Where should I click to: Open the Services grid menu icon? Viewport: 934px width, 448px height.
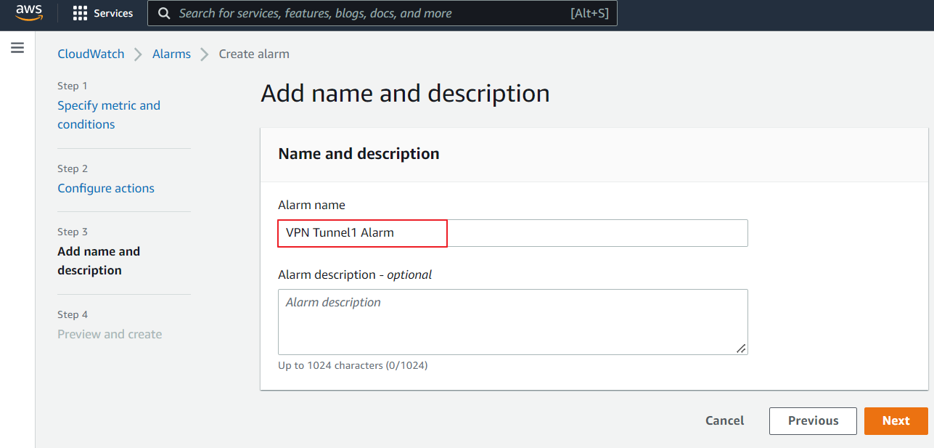(x=80, y=14)
